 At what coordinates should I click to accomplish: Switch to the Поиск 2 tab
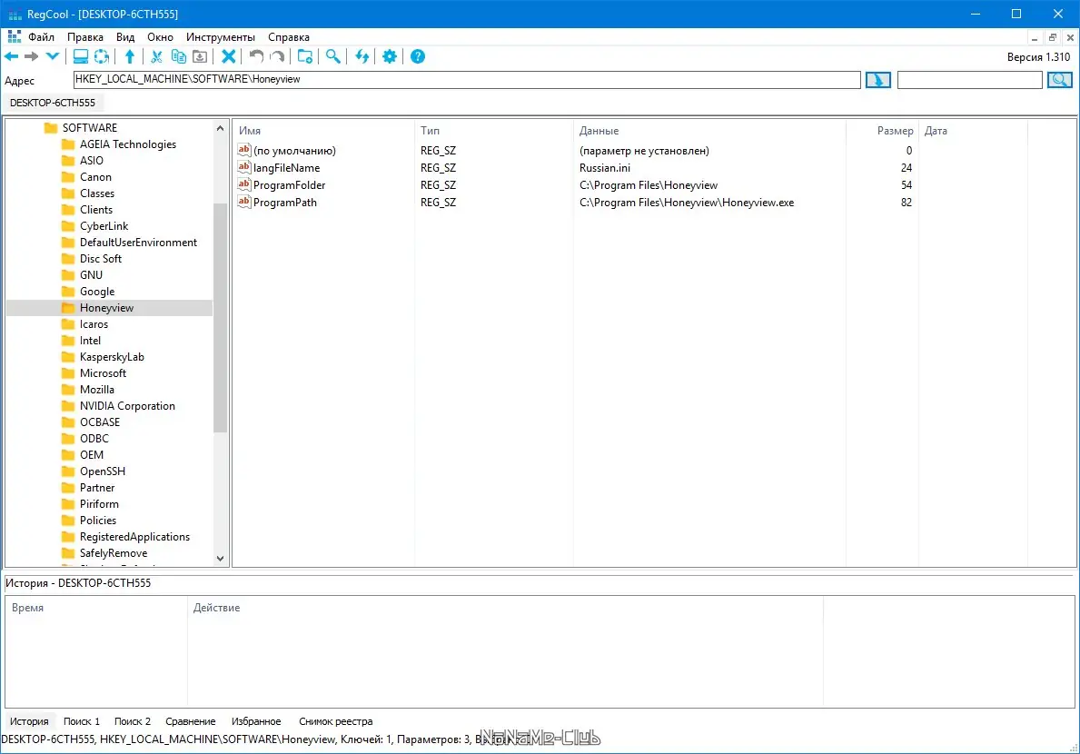133,721
